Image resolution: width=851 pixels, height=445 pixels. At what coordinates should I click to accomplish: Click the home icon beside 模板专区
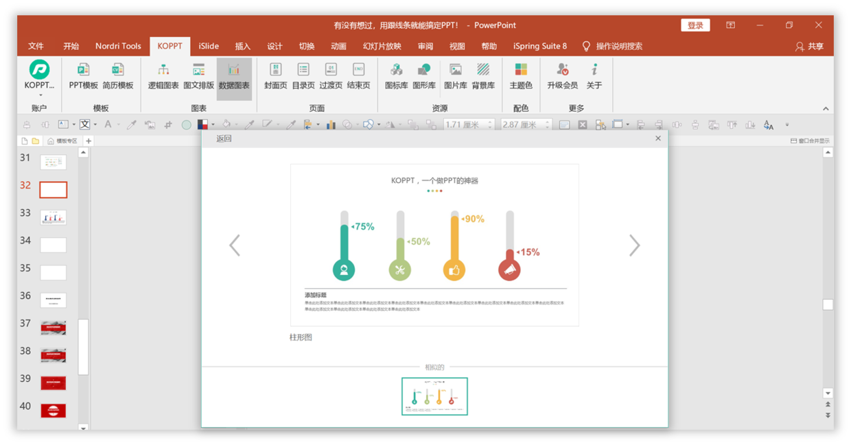point(51,141)
